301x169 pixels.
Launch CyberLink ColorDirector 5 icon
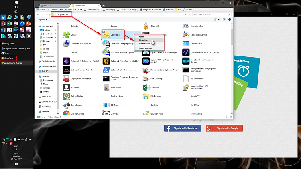(66, 61)
